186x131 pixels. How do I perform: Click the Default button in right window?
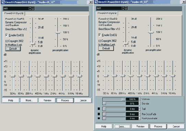pos(106,48)
